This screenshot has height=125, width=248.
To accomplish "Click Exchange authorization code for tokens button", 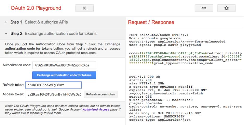I will coord(64,75).
